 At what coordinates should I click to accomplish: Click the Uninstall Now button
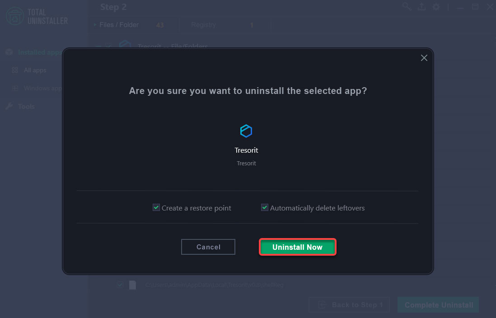point(297,247)
